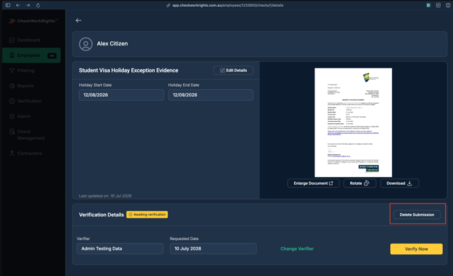Open the uploaded document thumbnail

[x=353, y=122]
